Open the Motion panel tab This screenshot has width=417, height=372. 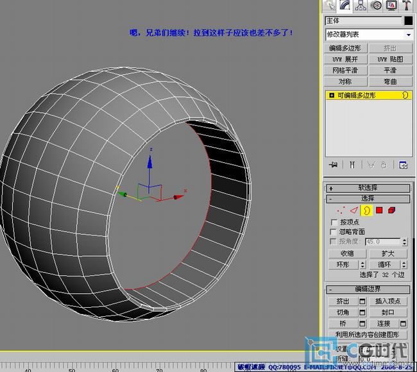pos(376,6)
